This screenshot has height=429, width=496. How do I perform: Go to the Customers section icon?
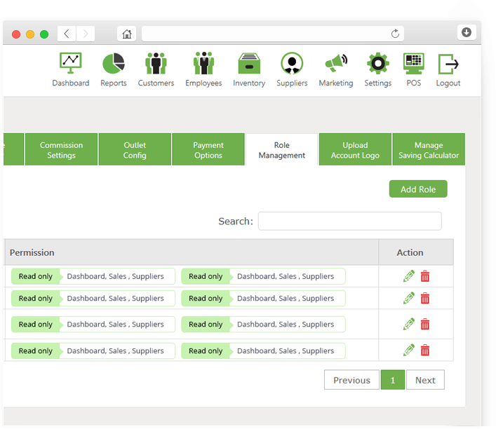pos(156,63)
